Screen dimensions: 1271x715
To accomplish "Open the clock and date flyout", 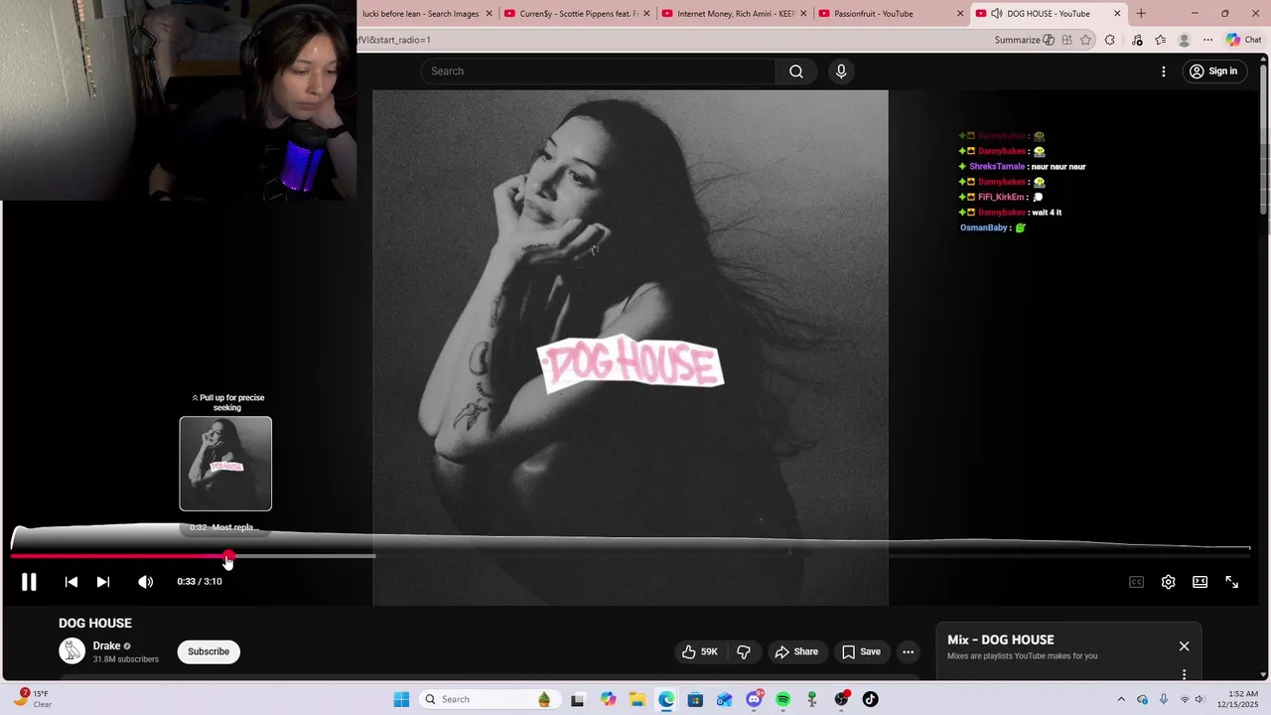I will tap(1243, 699).
